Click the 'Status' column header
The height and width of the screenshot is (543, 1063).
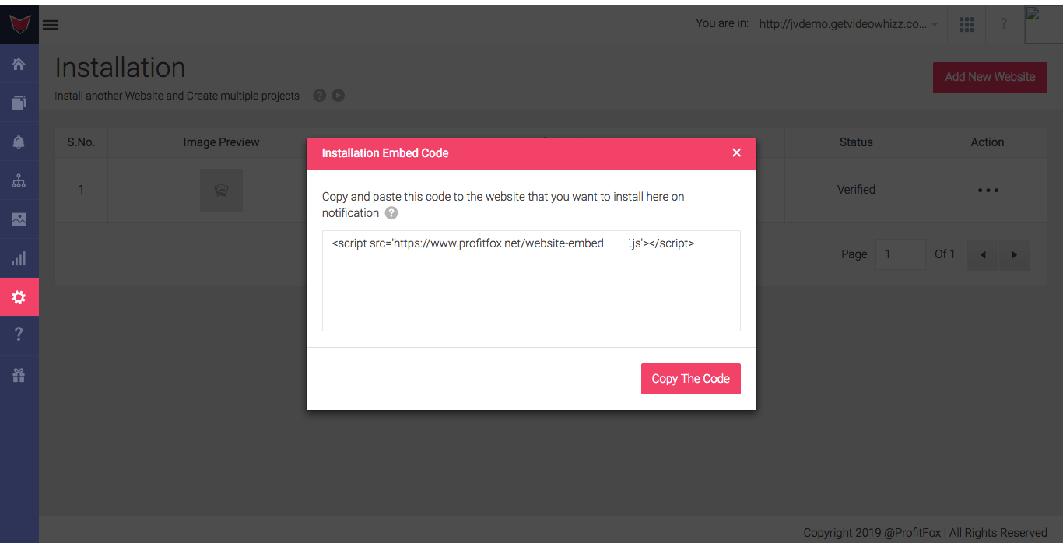[x=856, y=142]
